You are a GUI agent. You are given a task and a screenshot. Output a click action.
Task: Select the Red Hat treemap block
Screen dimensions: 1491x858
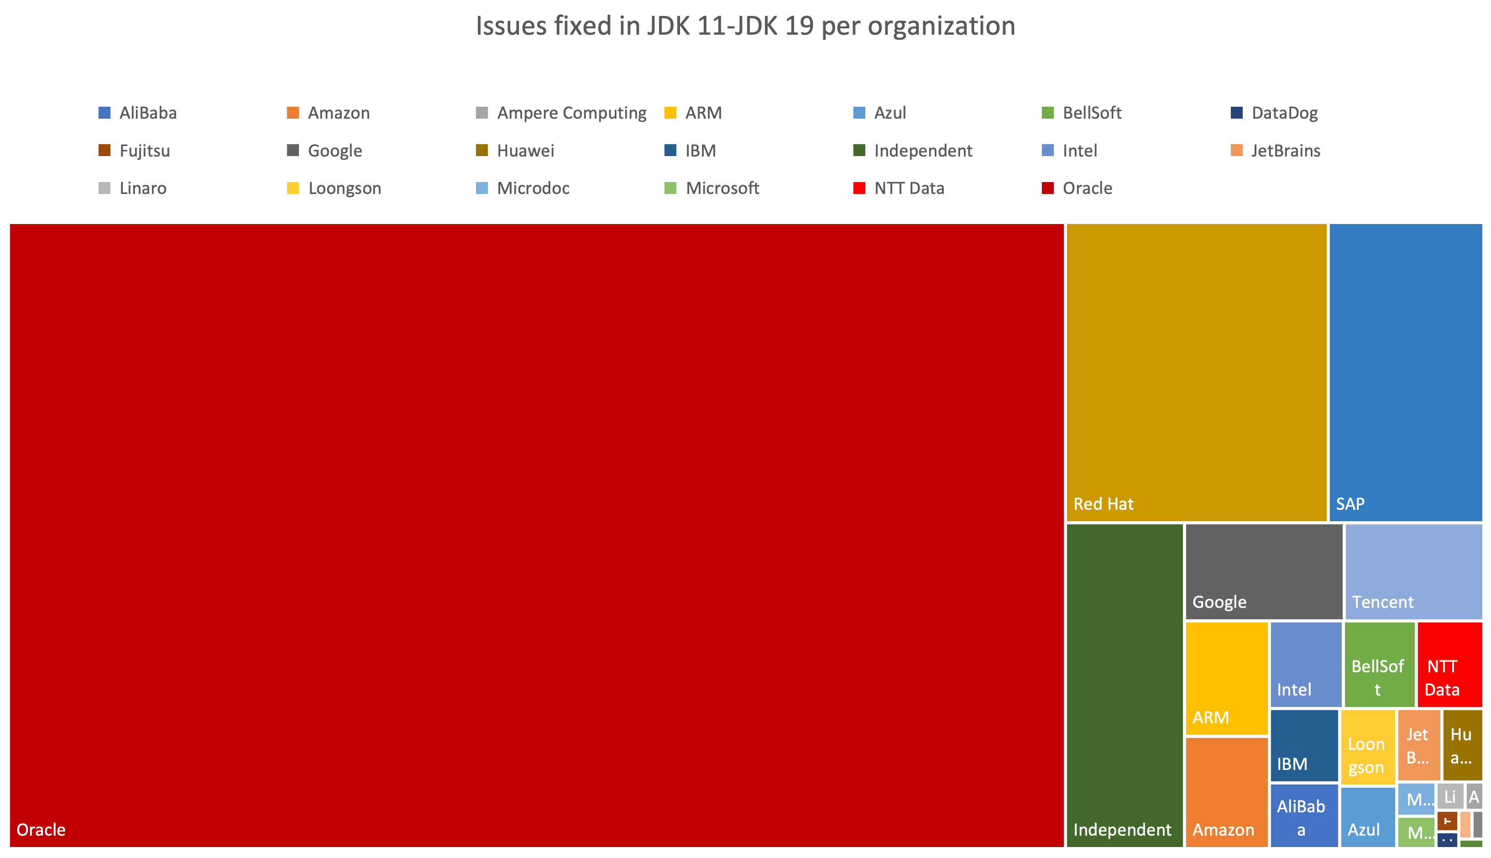[x=1197, y=372]
